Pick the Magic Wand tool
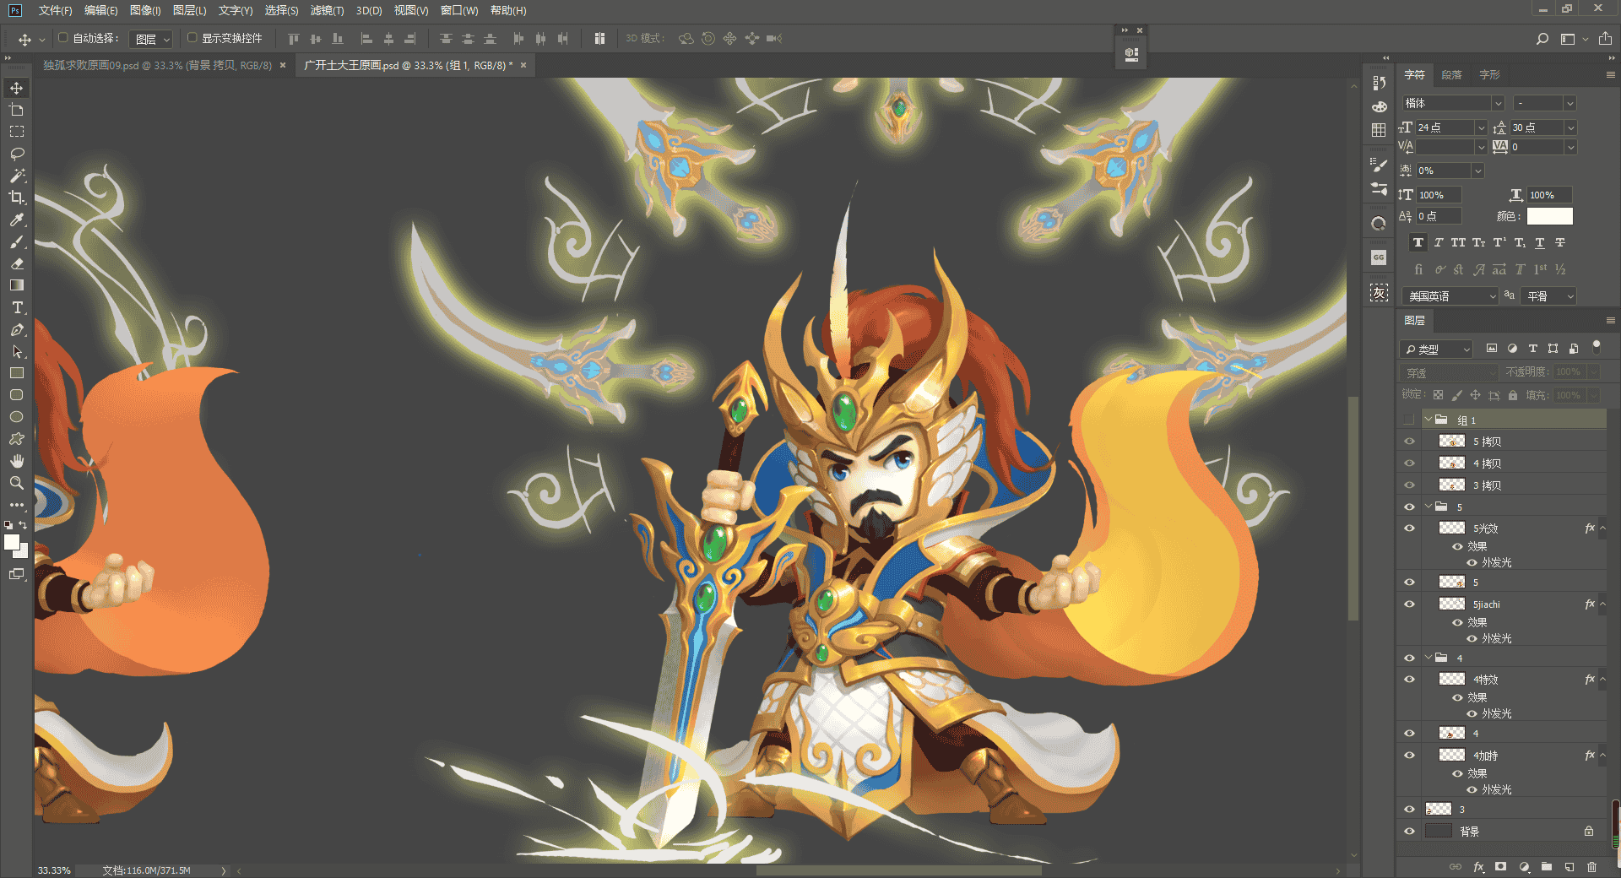 (17, 176)
